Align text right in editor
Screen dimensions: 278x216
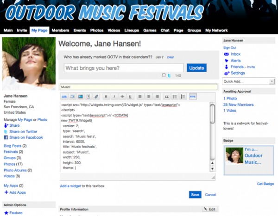[x=157, y=97]
